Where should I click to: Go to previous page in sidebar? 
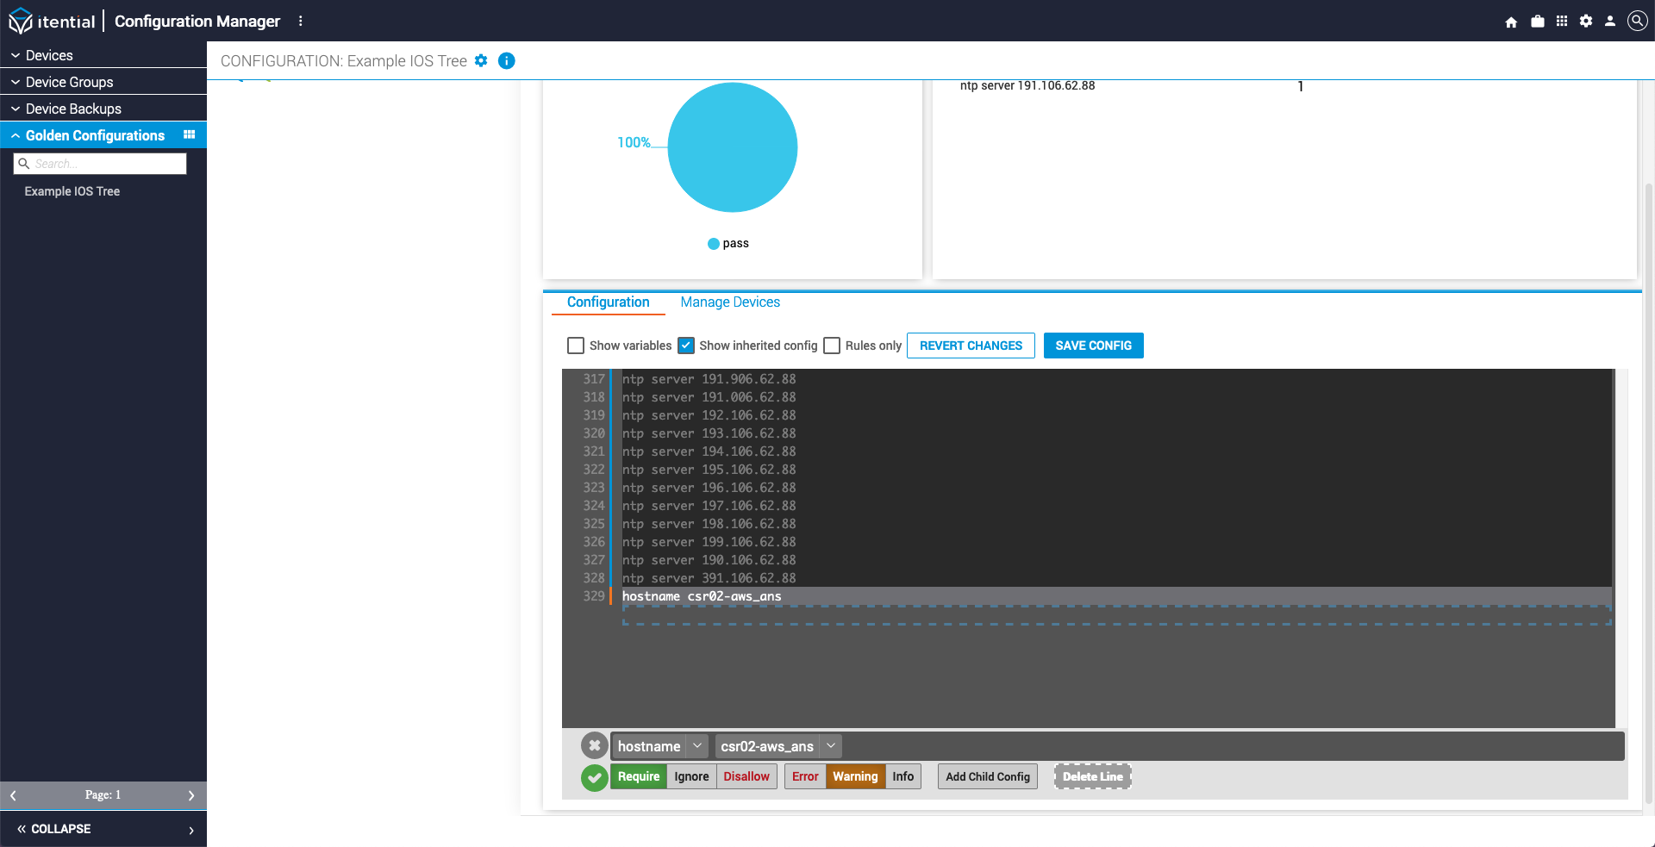coord(13,795)
